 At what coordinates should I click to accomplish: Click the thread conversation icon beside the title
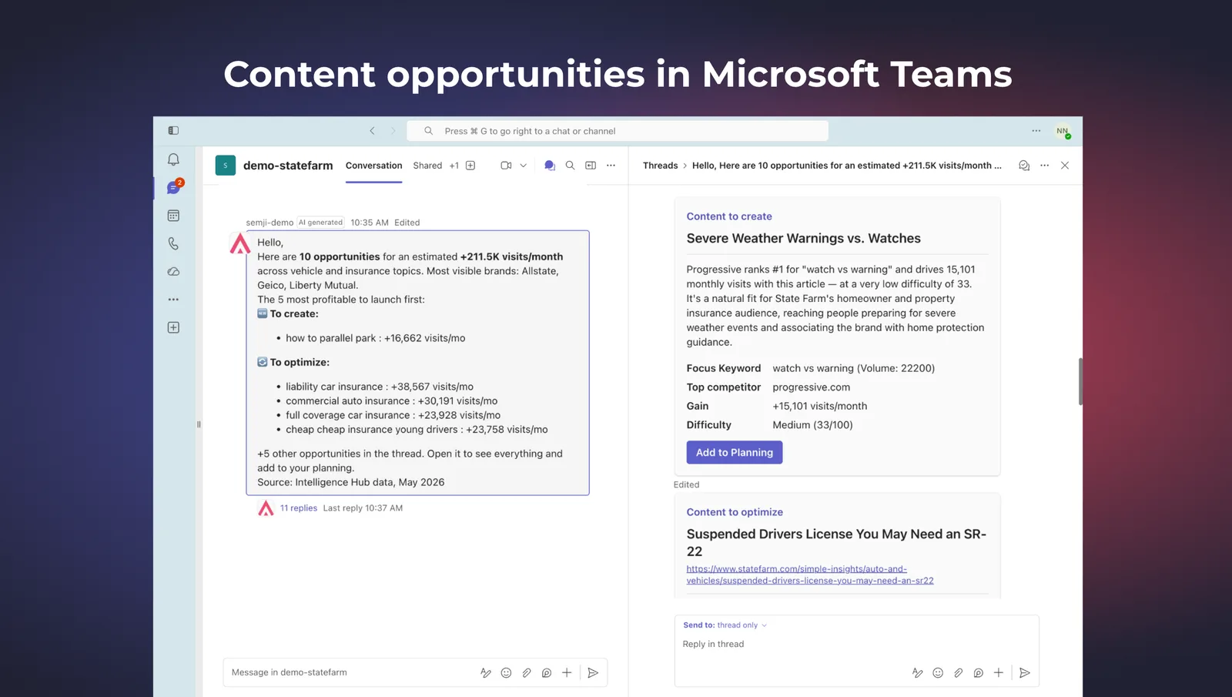[1024, 166]
